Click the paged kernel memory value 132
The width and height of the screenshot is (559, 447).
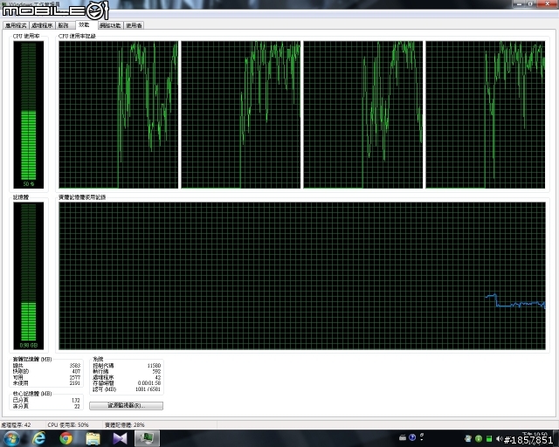tap(76, 401)
